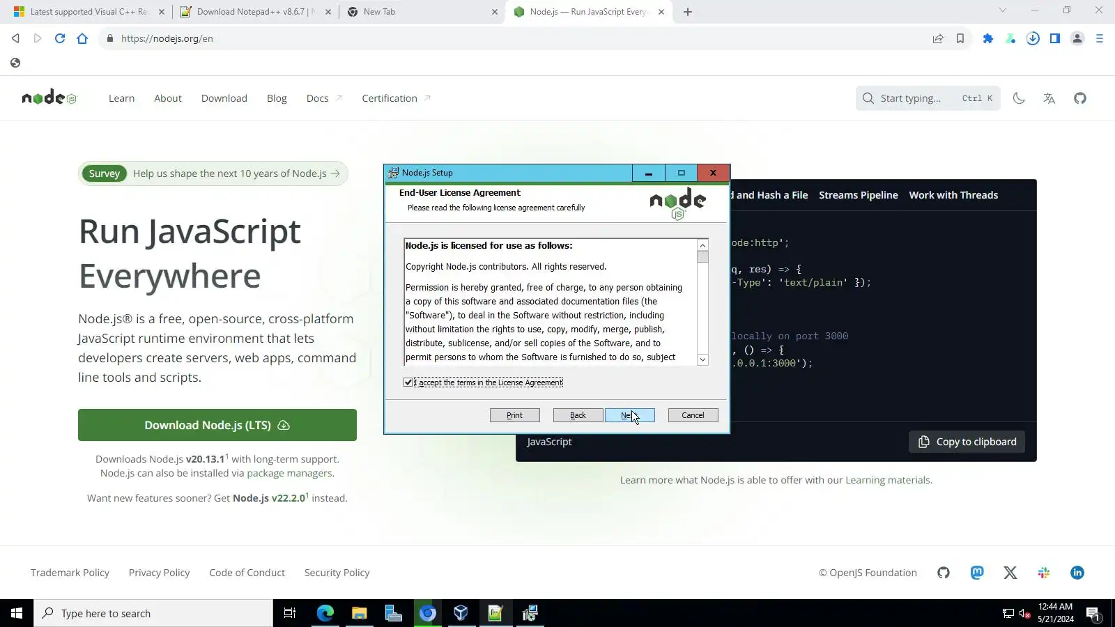Go back using browser back arrow
The height and width of the screenshot is (627, 1115).
click(x=15, y=38)
